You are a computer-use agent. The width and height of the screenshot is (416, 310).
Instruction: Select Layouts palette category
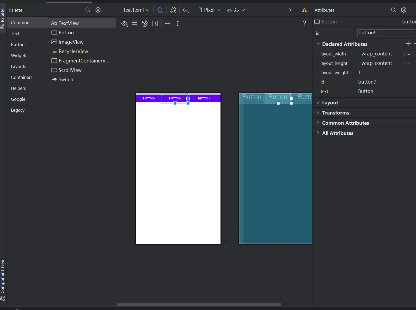(x=27, y=66)
